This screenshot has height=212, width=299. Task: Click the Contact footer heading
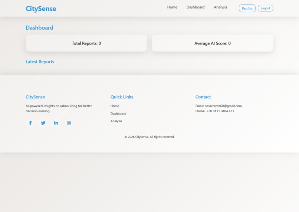(203, 97)
